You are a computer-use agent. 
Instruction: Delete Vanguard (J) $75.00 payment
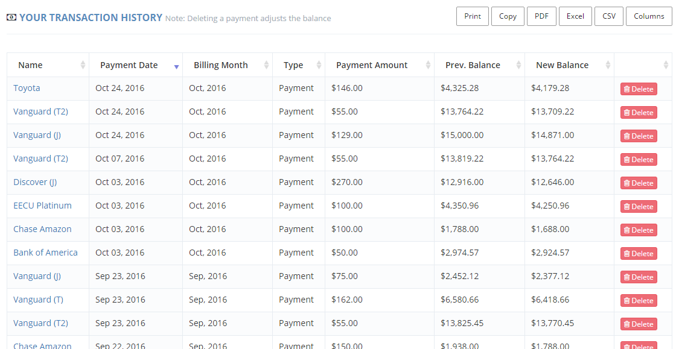point(639,277)
